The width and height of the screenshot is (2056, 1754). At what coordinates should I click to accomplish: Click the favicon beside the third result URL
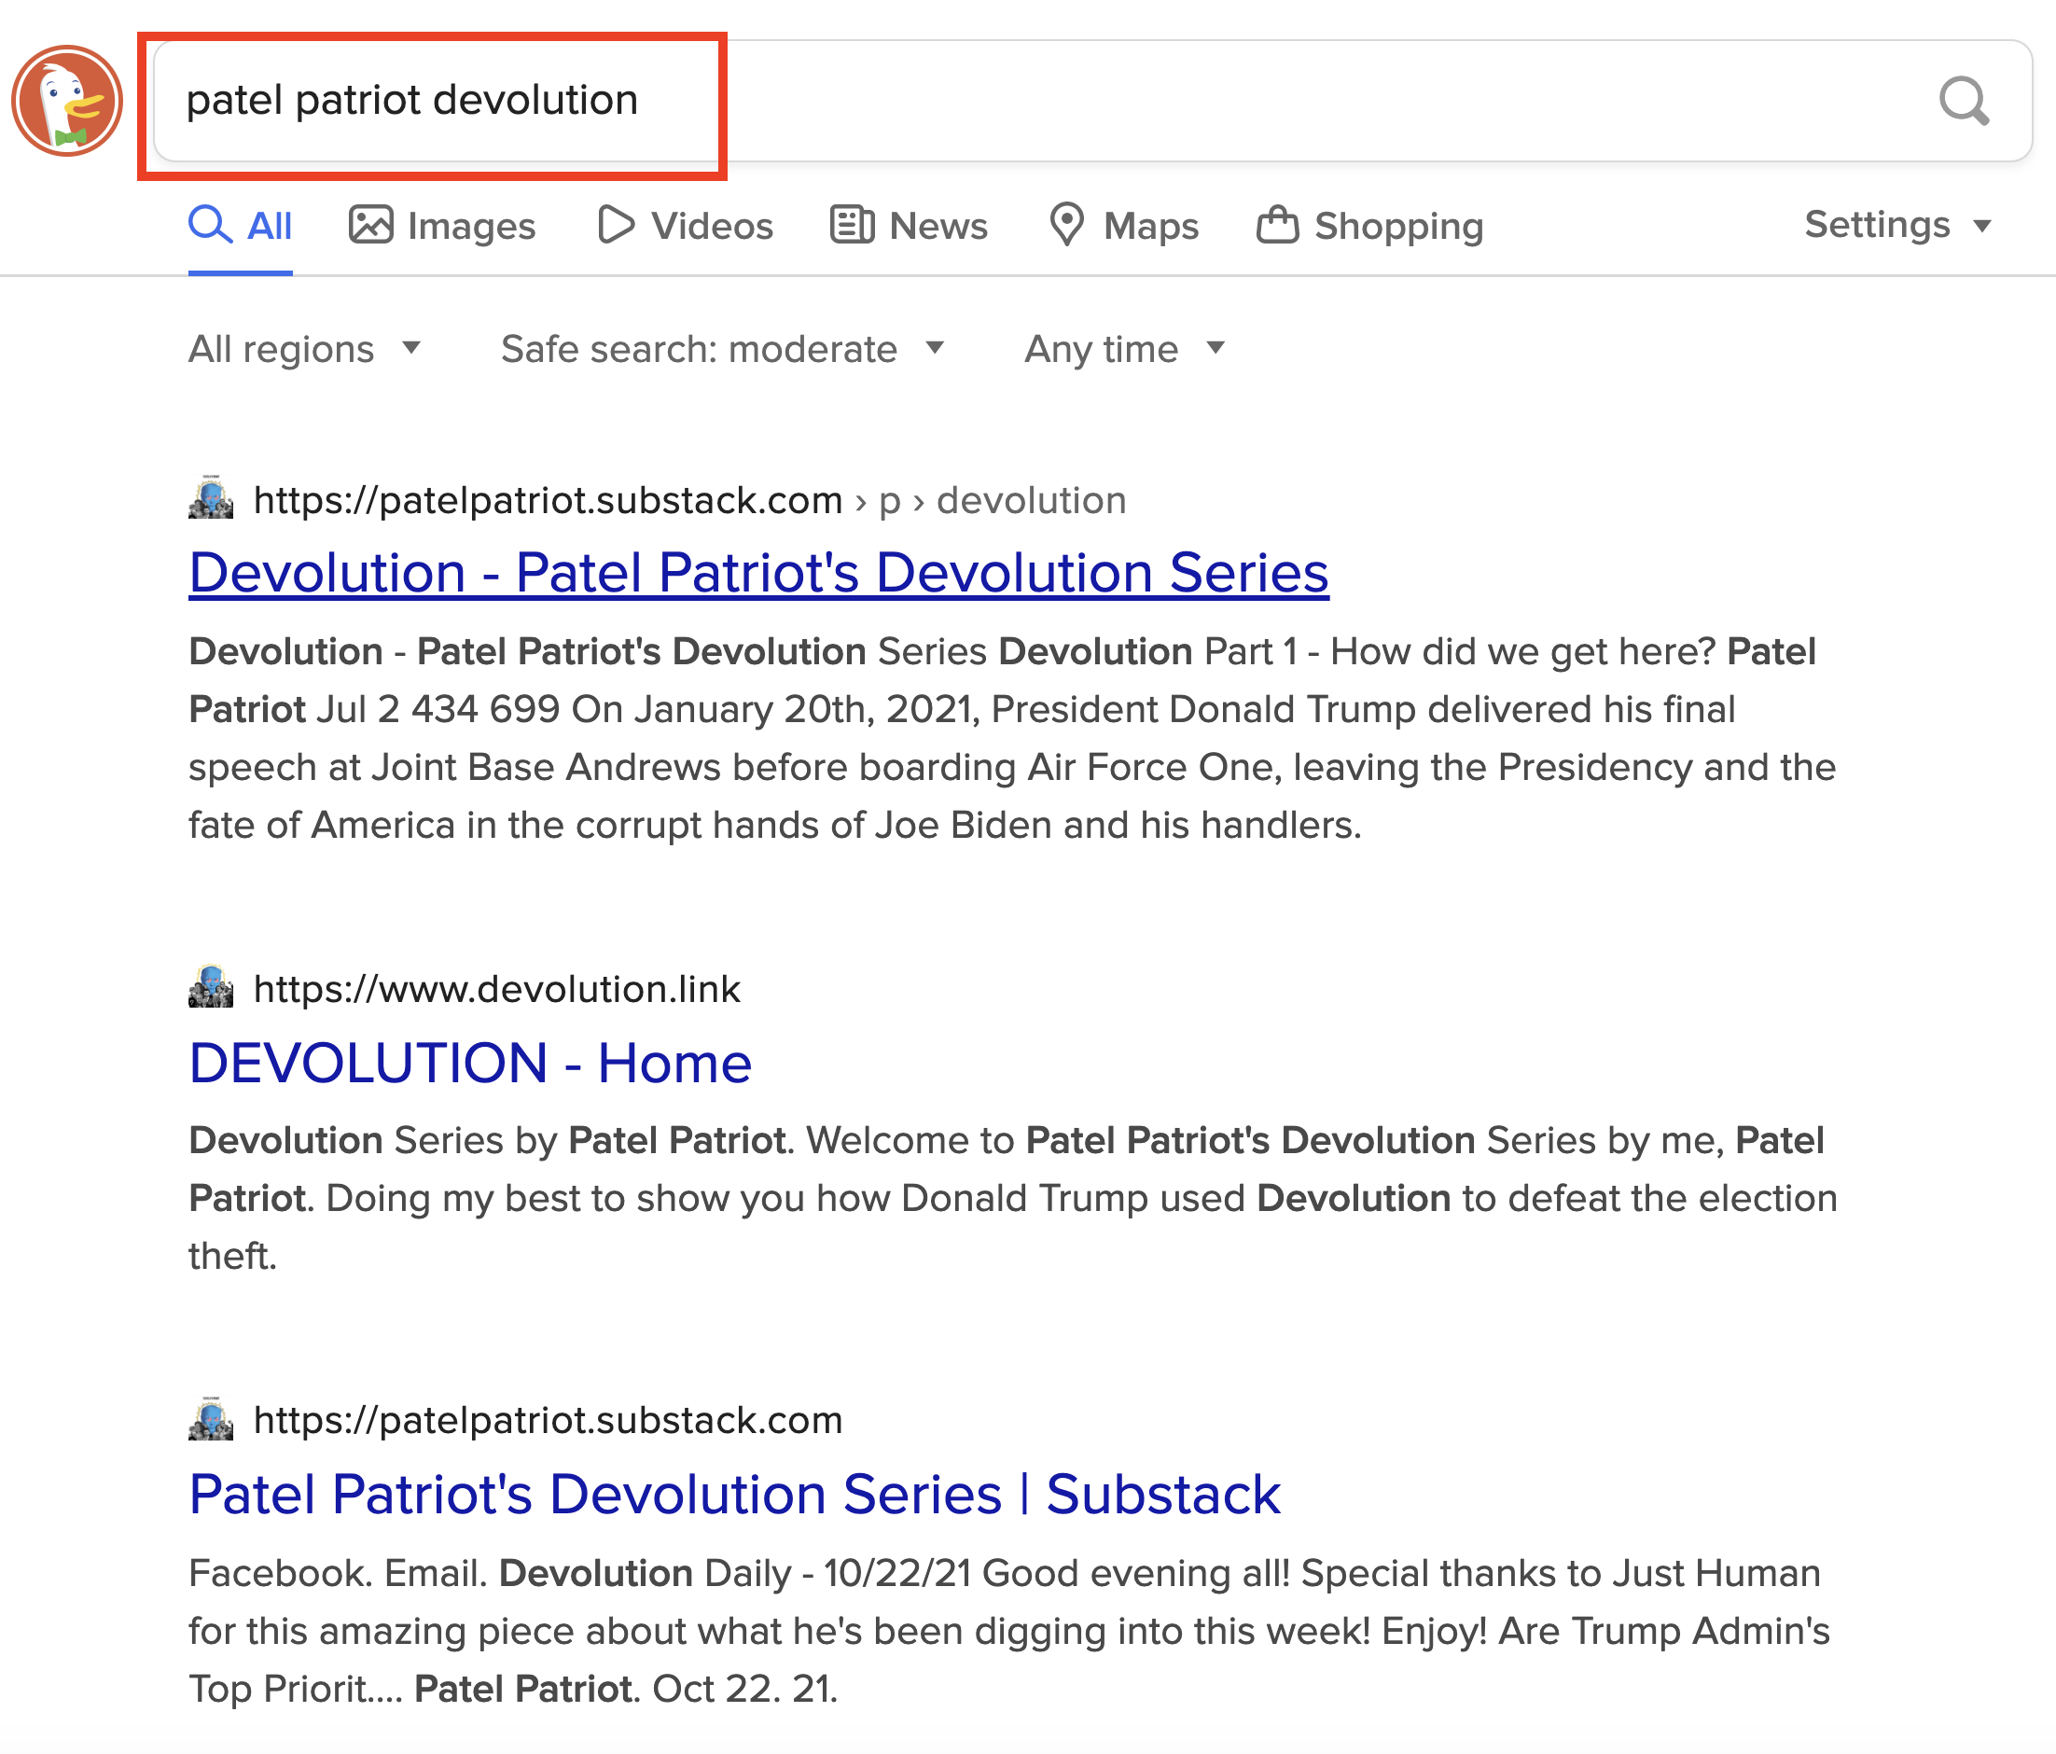click(x=211, y=1419)
